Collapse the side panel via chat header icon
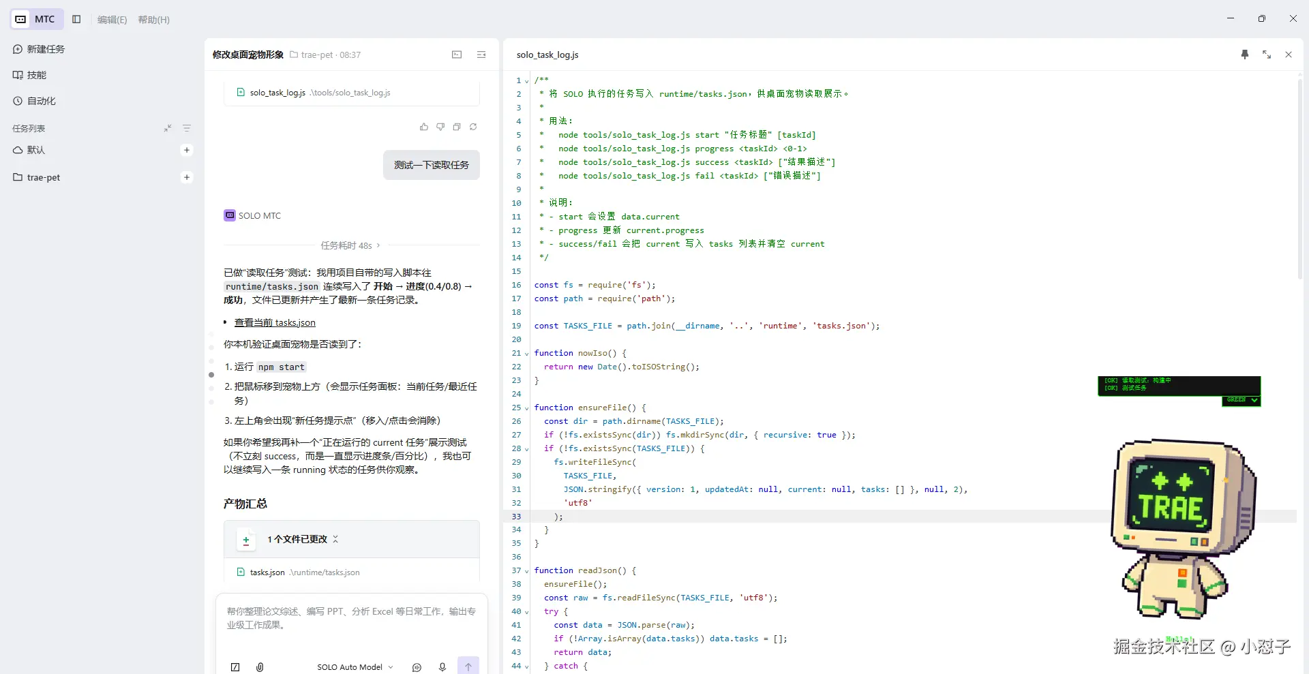The height and width of the screenshot is (674, 1309). pos(481,55)
